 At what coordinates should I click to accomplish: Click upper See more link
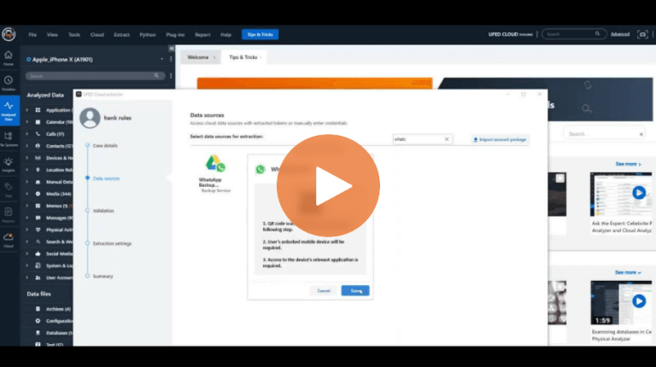[x=628, y=164]
